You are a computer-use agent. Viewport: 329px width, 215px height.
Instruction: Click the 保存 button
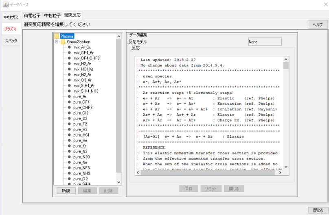coord(189,189)
